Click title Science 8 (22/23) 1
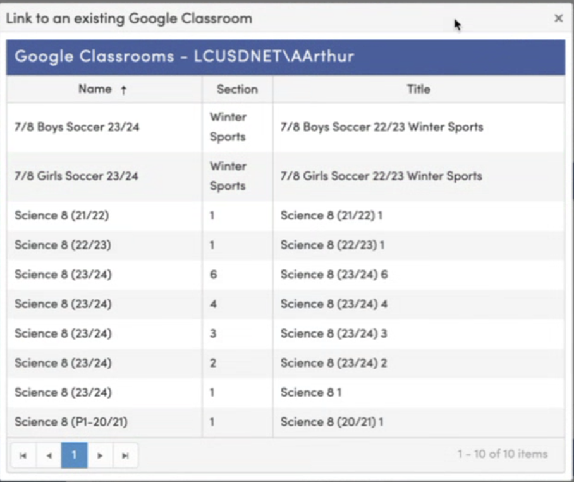The image size is (574, 482). (x=333, y=245)
